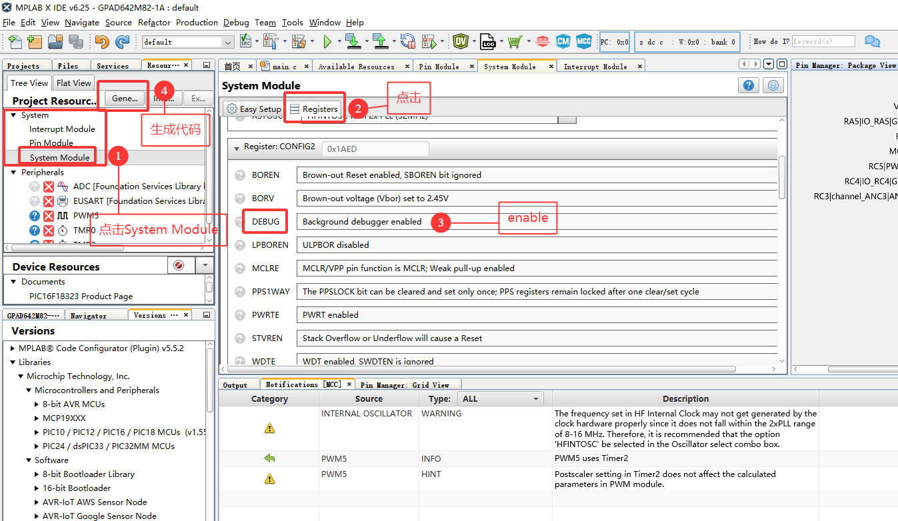
Task: Close the Available Resources tab
Action: [407, 67]
